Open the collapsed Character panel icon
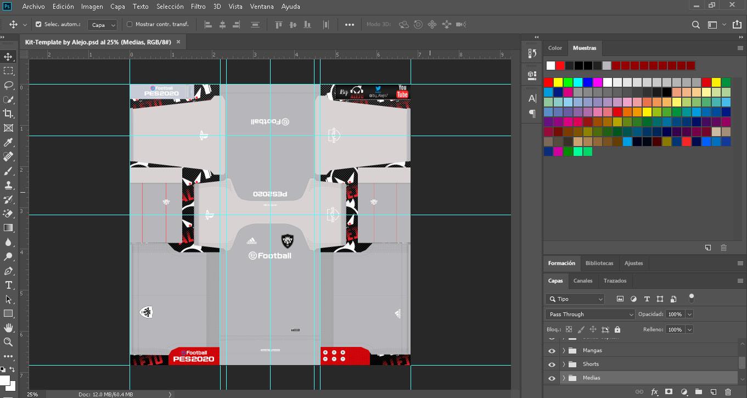 click(532, 99)
